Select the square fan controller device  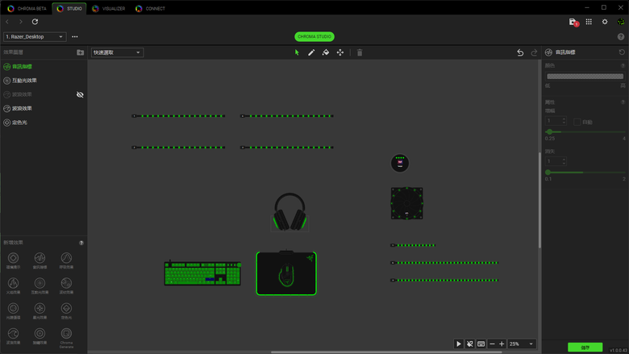pyautogui.click(x=406, y=203)
